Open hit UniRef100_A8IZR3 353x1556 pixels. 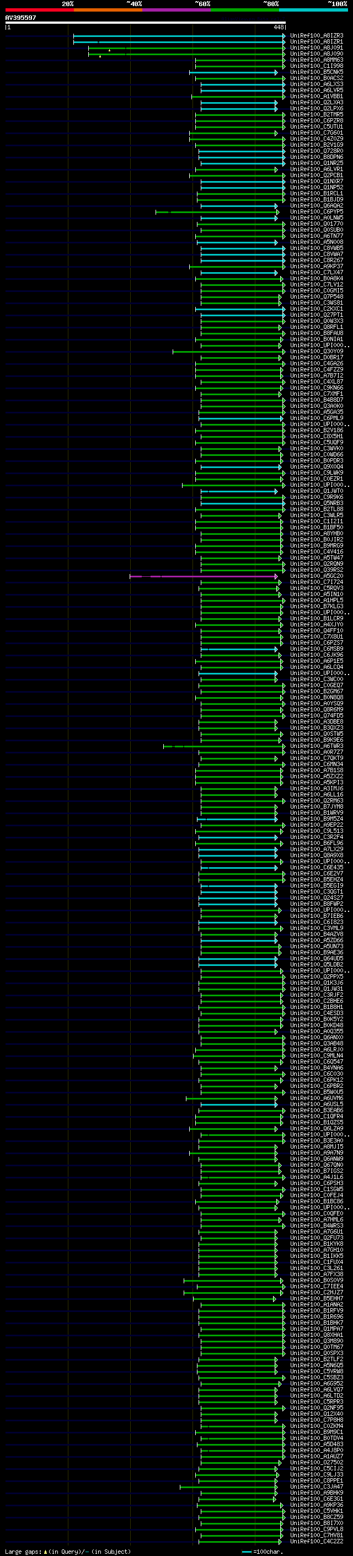(317, 36)
